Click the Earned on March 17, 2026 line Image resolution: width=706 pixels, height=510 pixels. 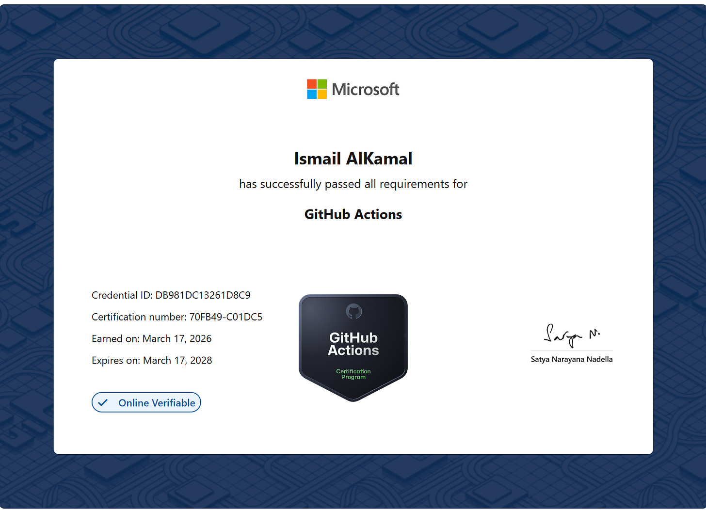(x=152, y=339)
